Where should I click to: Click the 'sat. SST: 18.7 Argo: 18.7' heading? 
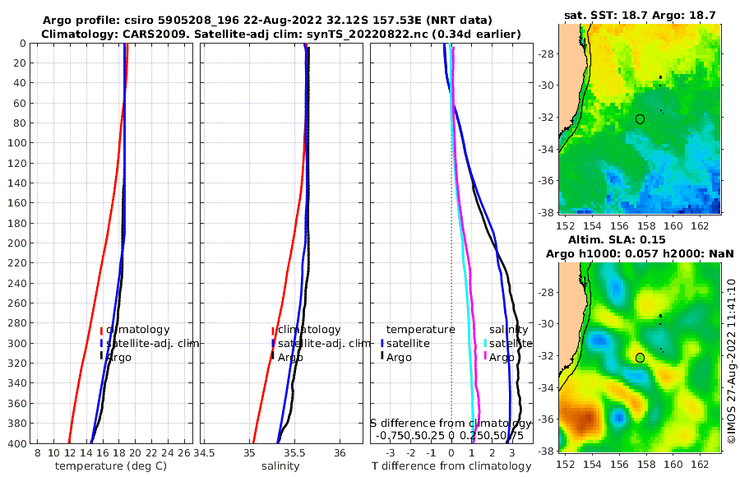click(640, 15)
